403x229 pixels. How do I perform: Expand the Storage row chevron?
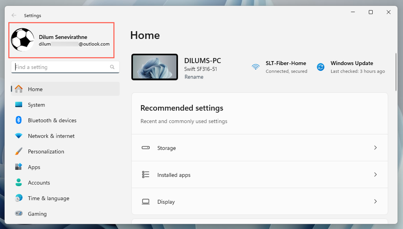[x=375, y=148]
